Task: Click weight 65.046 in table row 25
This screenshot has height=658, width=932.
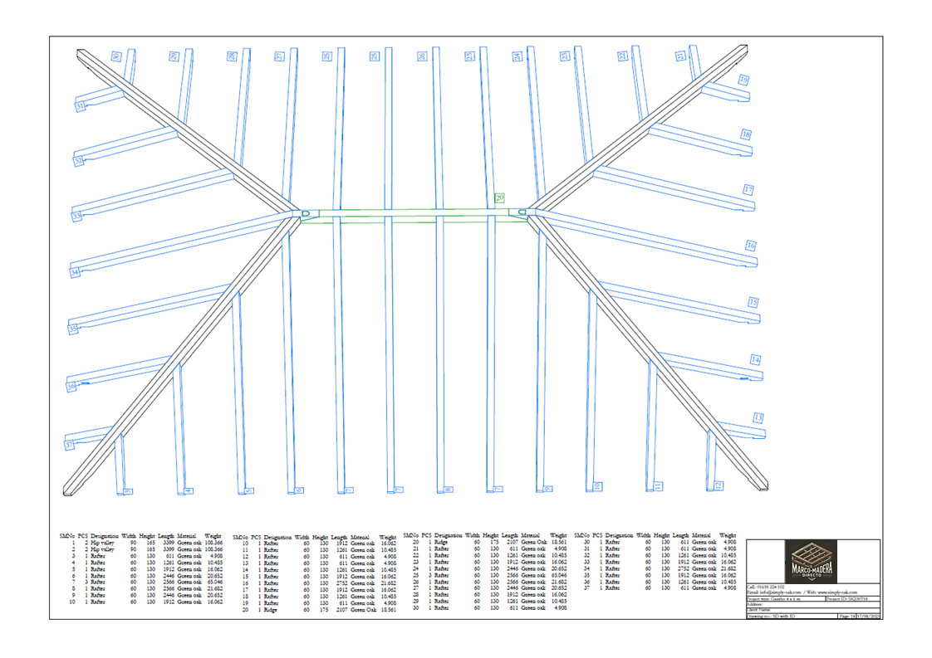Action: point(558,575)
